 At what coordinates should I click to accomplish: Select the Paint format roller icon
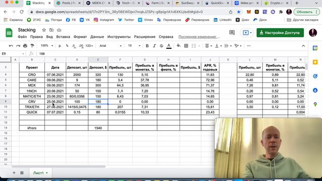[x=32, y=46]
